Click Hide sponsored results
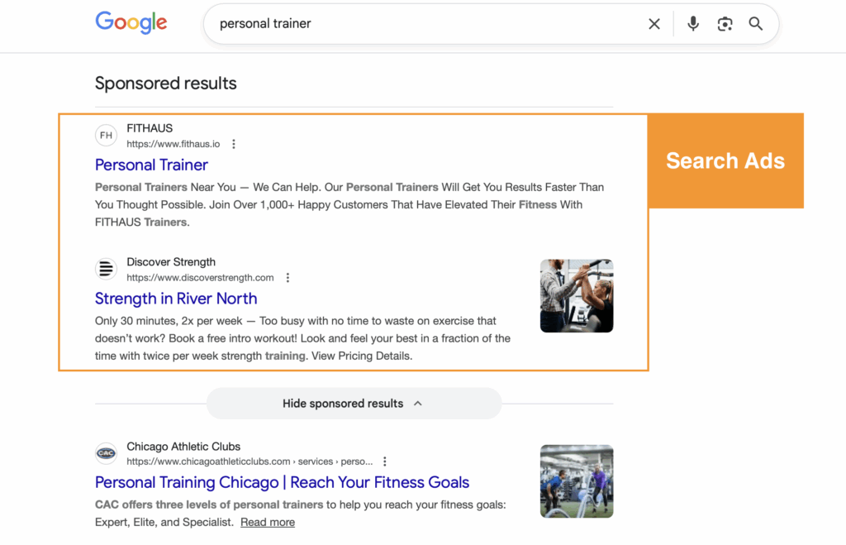846x545 pixels. tap(343, 403)
